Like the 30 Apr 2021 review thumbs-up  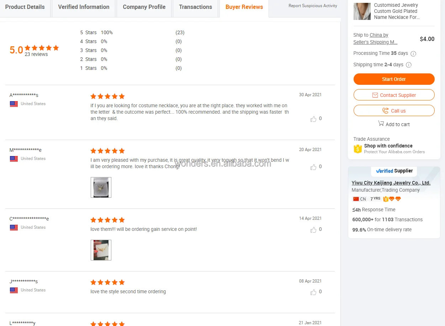coord(313,119)
